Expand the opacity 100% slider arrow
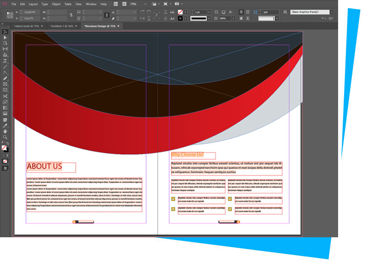The height and width of the screenshot is (261, 366). coord(233,18)
